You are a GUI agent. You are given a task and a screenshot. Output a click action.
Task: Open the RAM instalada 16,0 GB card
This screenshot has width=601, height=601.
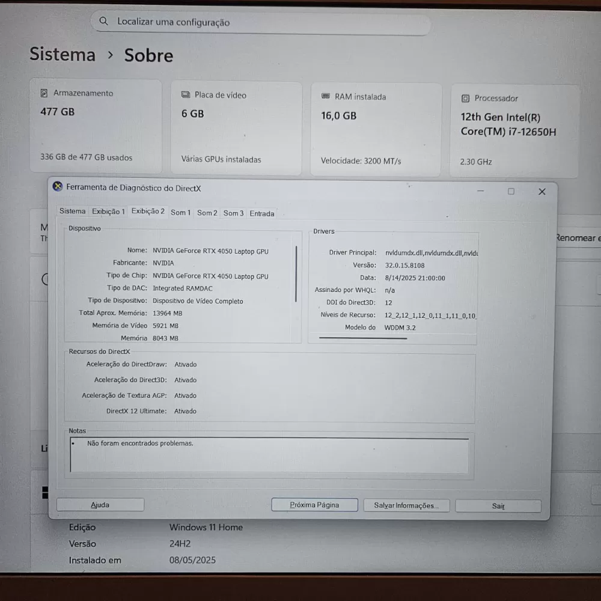click(x=376, y=130)
